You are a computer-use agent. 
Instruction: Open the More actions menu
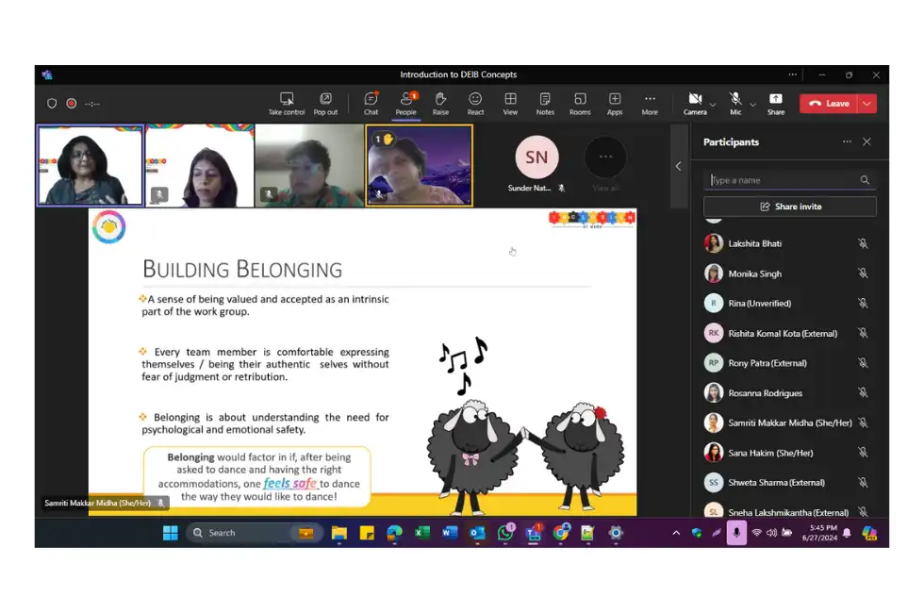tap(650, 102)
